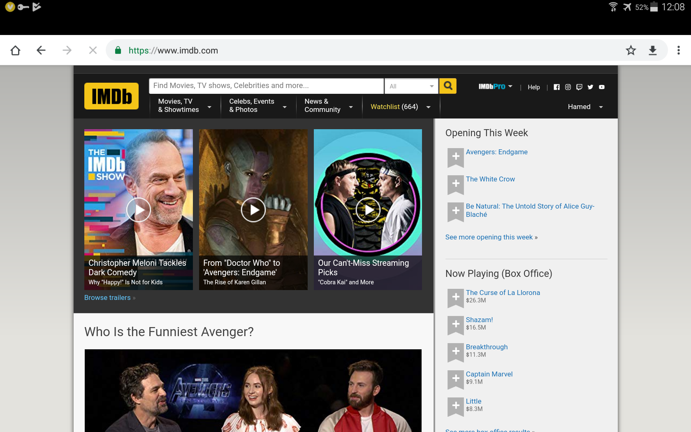Play the Rise of Karen Gillan video
The image size is (691, 432).
[x=253, y=210]
